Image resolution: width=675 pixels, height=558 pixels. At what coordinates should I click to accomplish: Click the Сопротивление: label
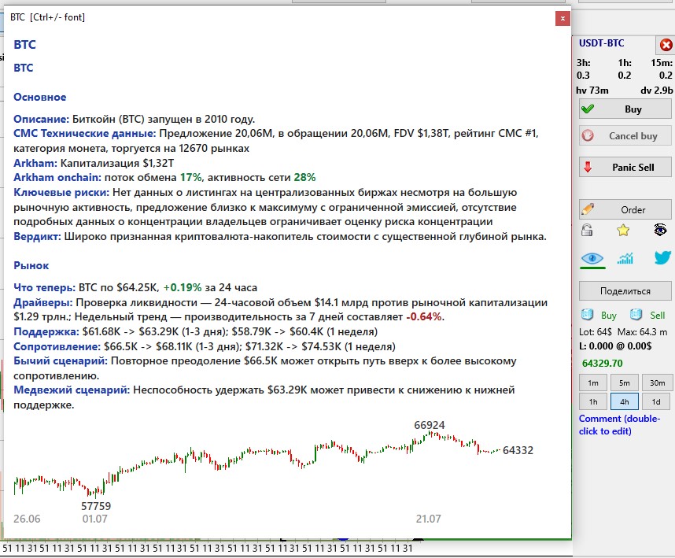point(57,346)
